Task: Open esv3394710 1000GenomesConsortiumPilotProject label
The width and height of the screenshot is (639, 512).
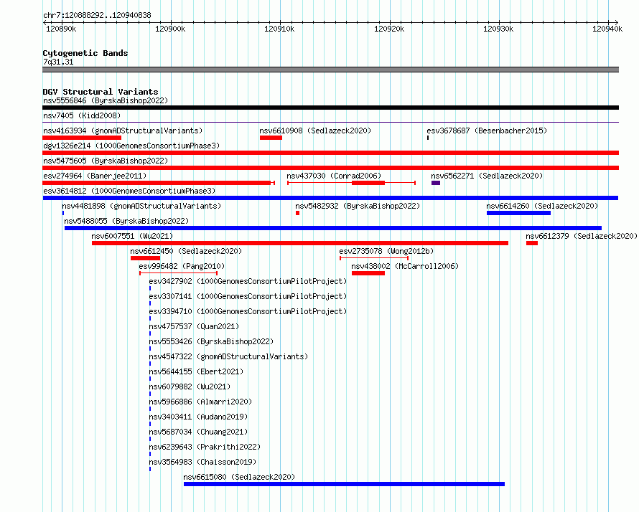Action: tap(248, 311)
